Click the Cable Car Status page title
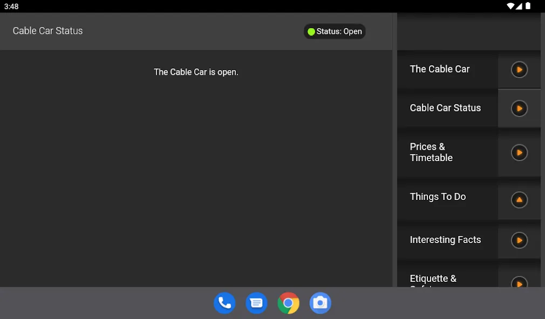Viewport: 545px width, 319px height. click(47, 31)
